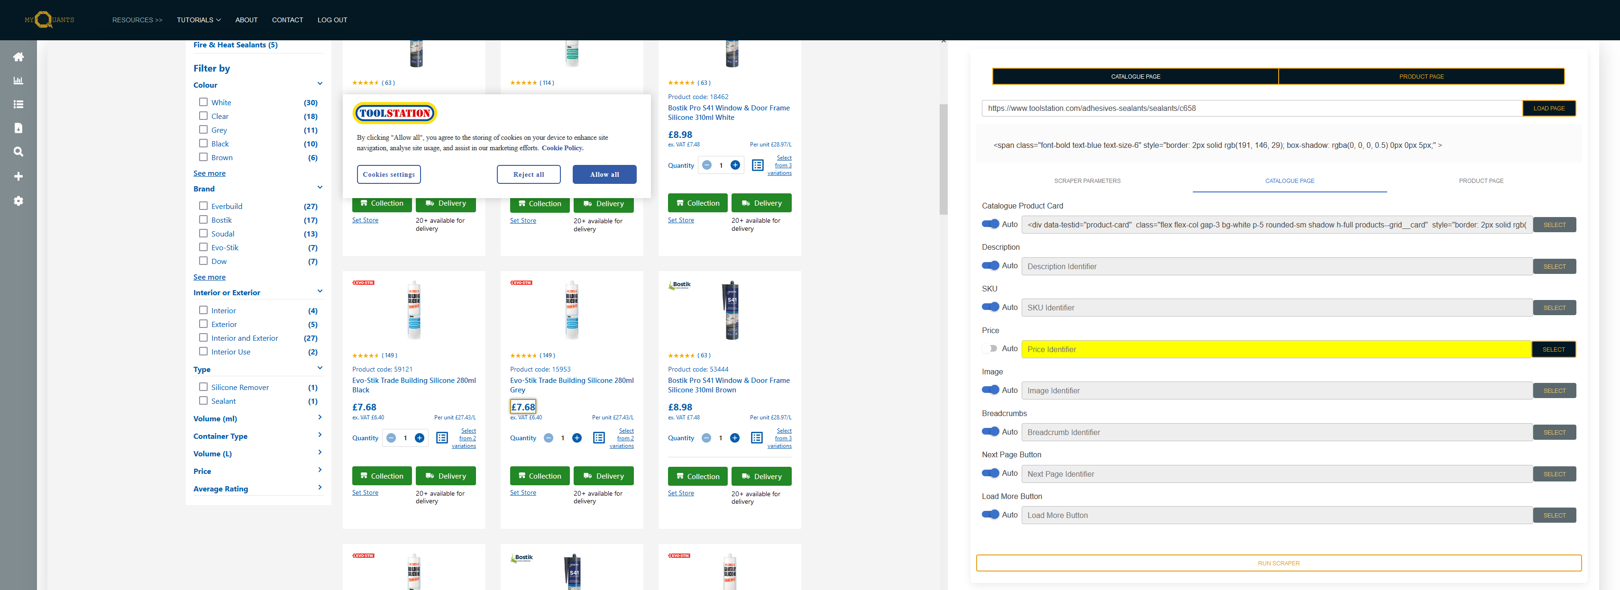Increase quantity for Bostik Silicone 310ml White

click(734, 165)
